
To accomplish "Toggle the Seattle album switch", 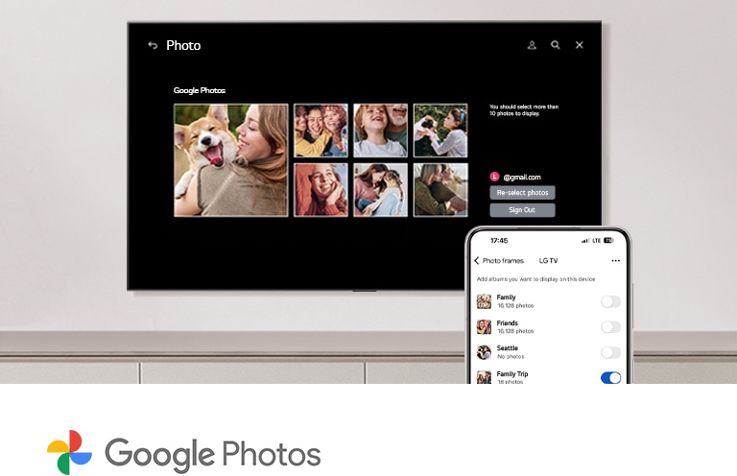I will coord(610,352).
